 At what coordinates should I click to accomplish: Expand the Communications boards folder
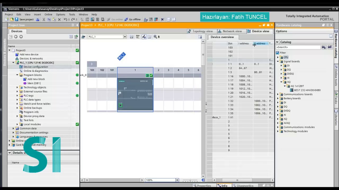(x=278, y=94)
